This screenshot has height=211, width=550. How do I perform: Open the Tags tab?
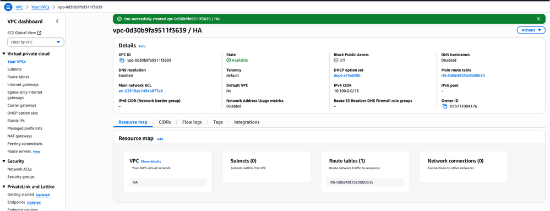tap(218, 122)
